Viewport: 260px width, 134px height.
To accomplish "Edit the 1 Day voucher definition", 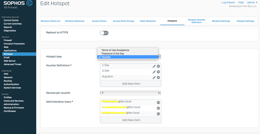I will pyautogui.click(x=154, y=66).
